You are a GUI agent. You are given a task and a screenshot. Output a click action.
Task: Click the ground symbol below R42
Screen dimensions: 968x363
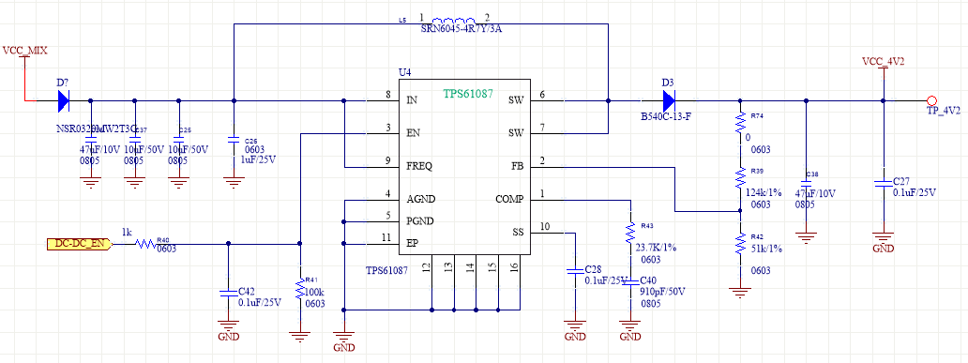click(x=740, y=292)
